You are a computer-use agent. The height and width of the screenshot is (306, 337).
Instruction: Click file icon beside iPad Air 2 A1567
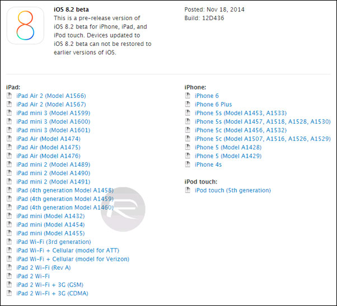point(10,104)
